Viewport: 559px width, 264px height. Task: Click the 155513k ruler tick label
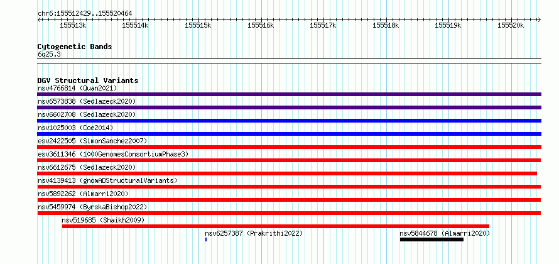tap(73, 25)
